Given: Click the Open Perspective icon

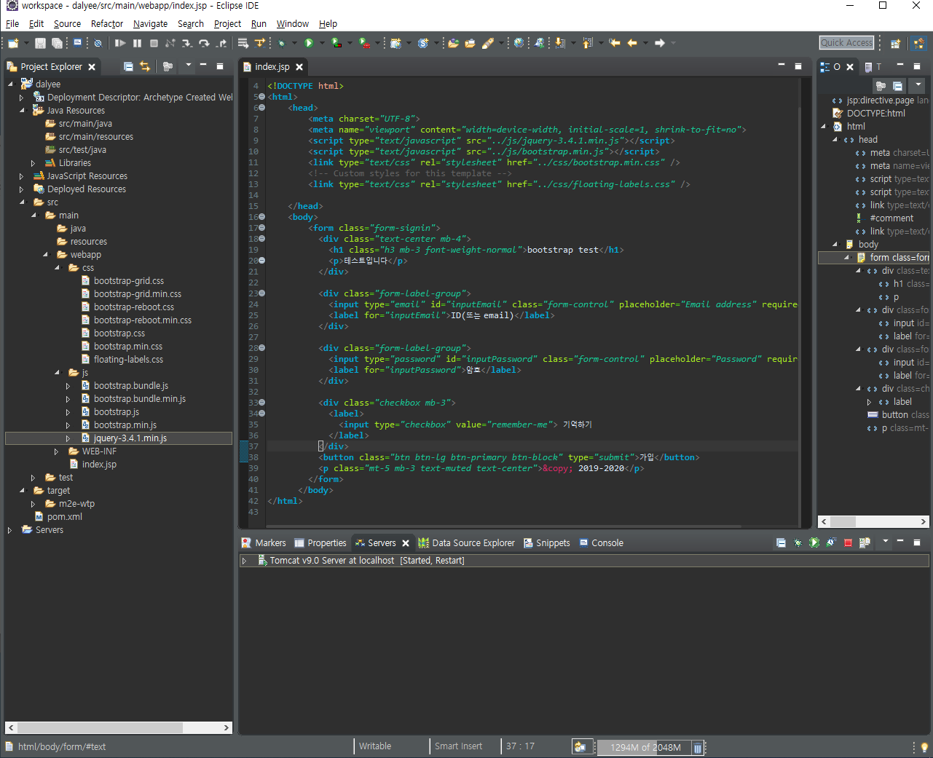Looking at the screenshot, I should pos(896,43).
